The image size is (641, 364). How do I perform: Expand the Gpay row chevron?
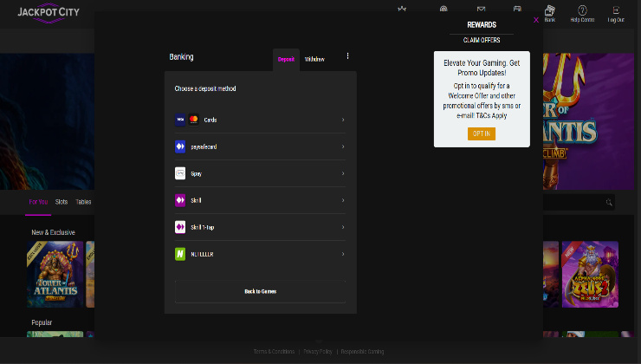(343, 173)
